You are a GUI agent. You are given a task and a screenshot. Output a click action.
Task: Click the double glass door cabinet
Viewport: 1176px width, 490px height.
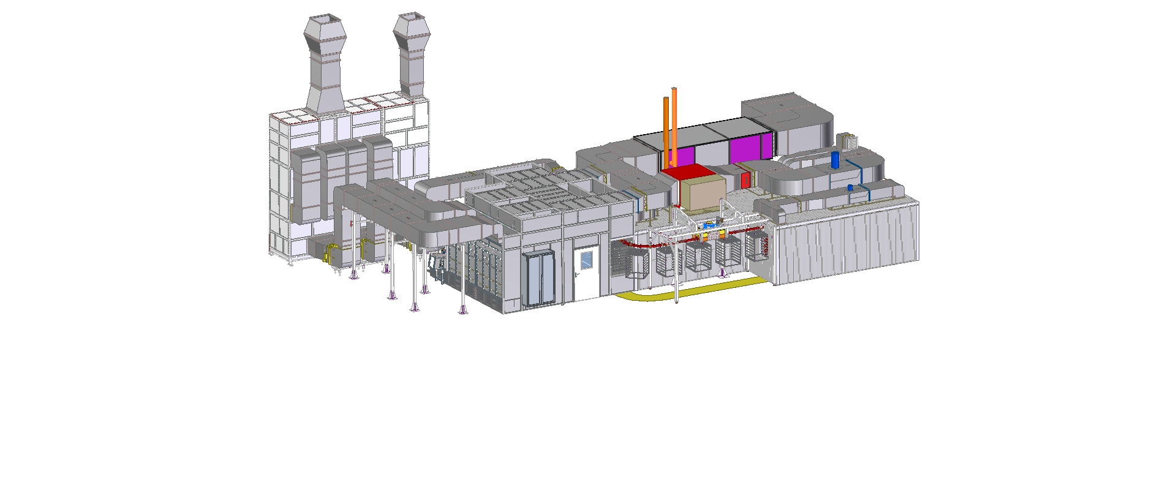tap(539, 279)
